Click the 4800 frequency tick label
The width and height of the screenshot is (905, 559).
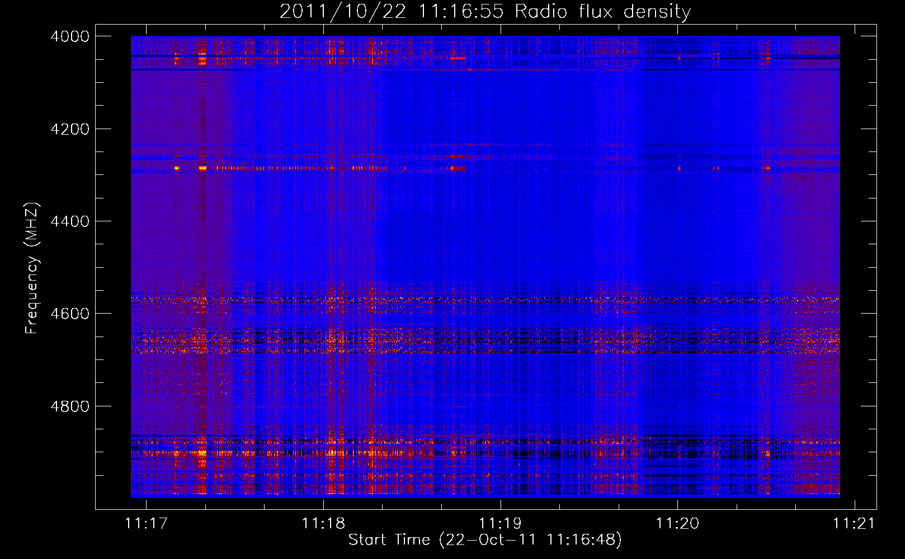coord(70,406)
